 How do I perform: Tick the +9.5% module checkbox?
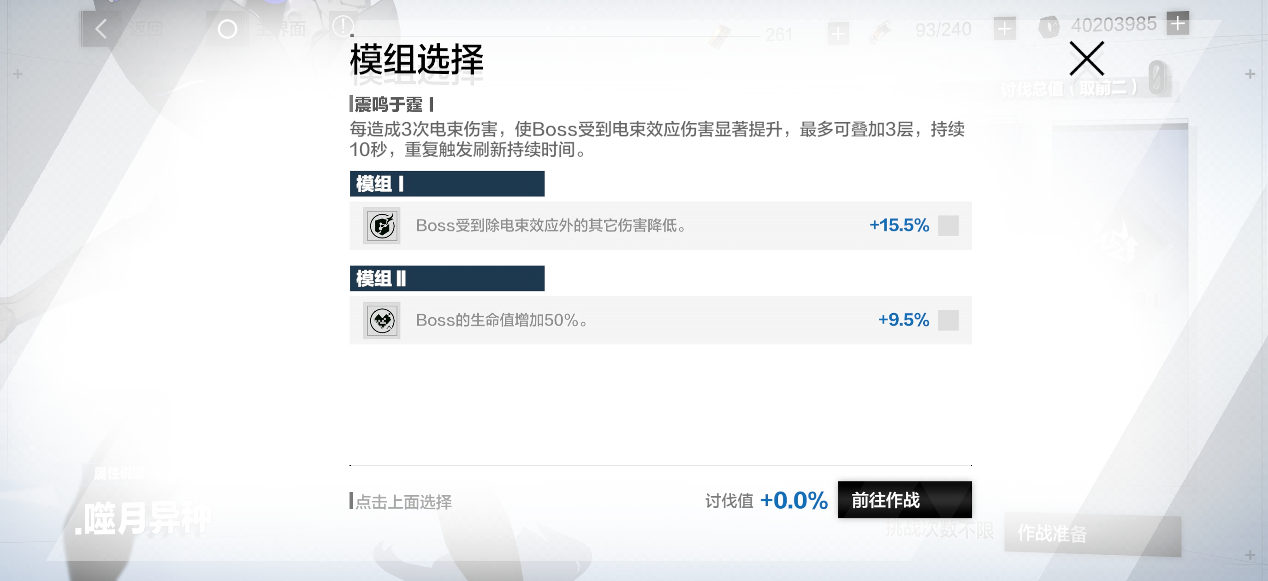[948, 320]
